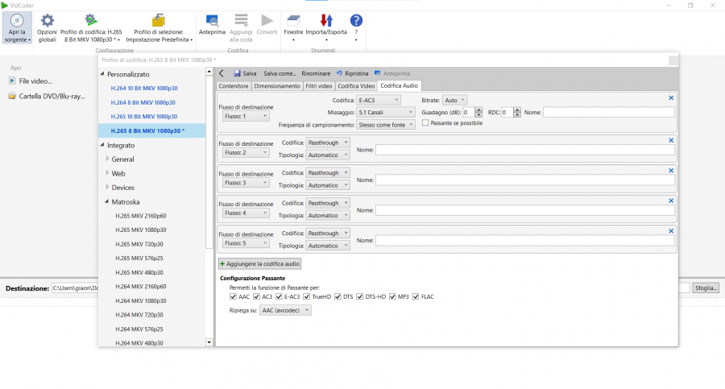The height and width of the screenshot is (389, 725).
Task: Save profile with Salva button
Action: (245, 73)
